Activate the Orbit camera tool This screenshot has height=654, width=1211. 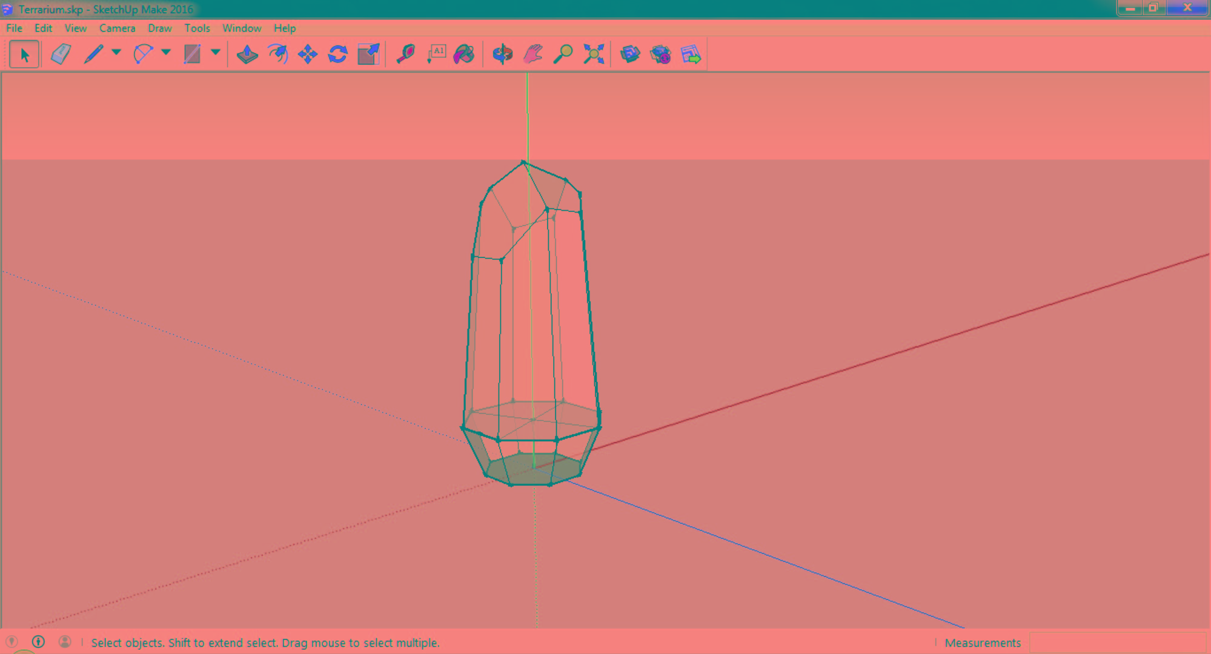coord(502,54)
